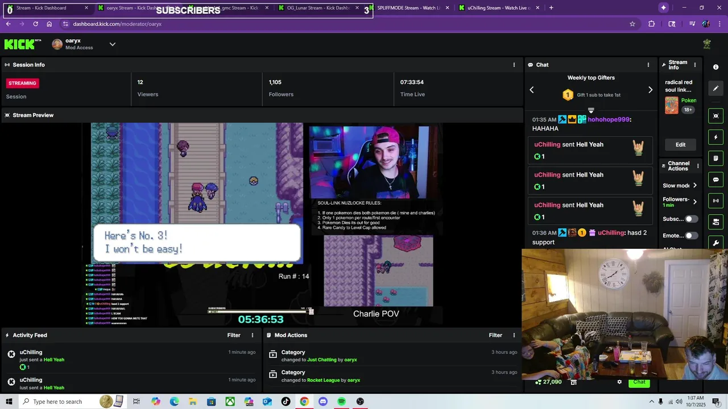This screenshot has height=409, width=728.
Task: Click the chat bubble icon in right sidebar
Action: [715, 180]
